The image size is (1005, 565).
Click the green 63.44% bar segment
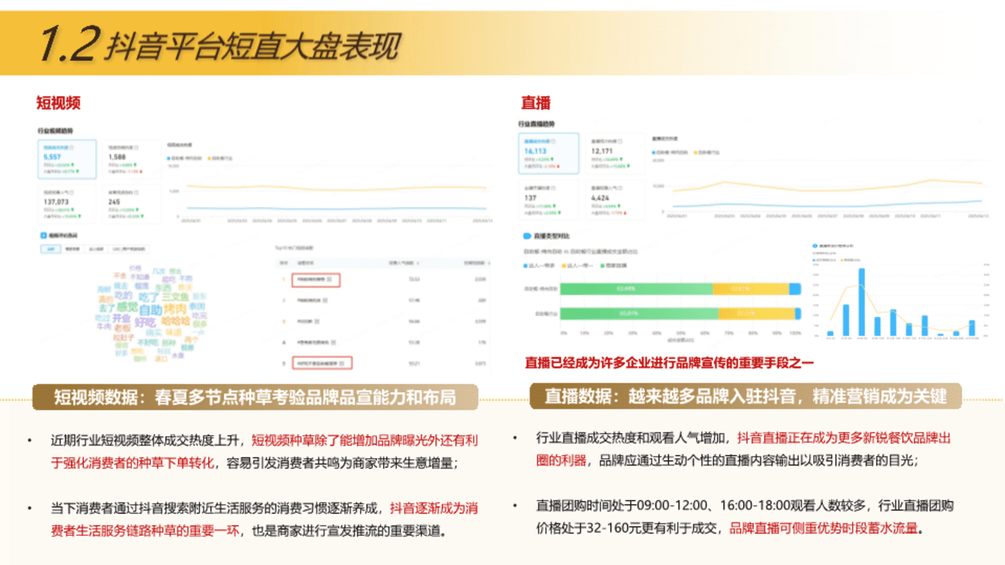pyautogui.click(x=636, y=289)
